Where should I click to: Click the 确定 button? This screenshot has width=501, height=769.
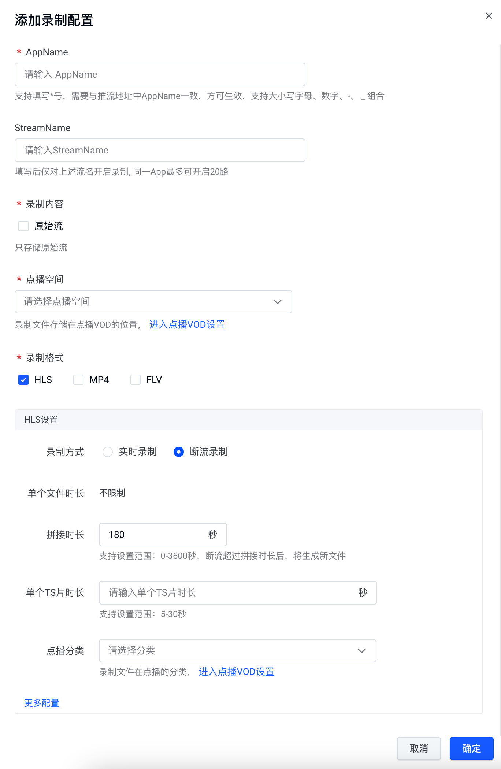471,748
